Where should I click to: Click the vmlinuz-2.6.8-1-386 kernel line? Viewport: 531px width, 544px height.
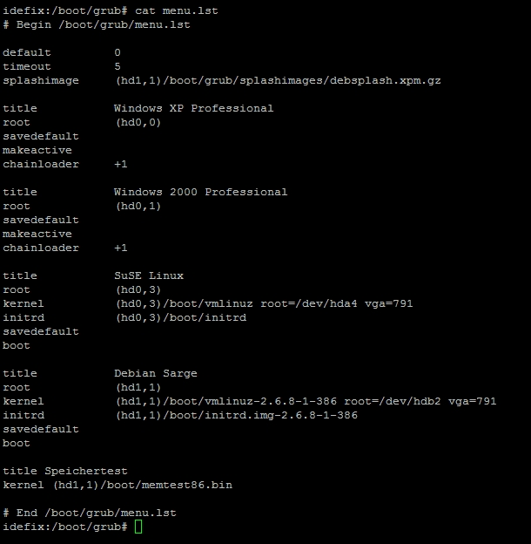306,401
